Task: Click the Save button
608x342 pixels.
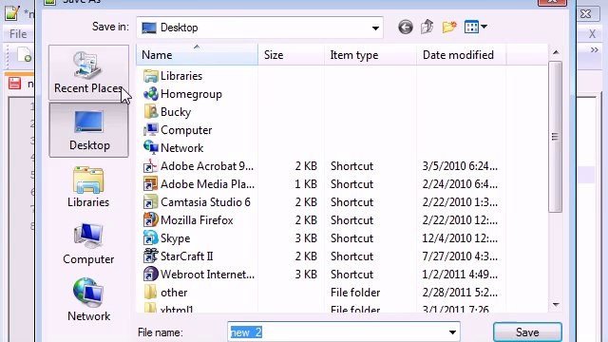Action: pyautogui.click(x=527, y=332)
